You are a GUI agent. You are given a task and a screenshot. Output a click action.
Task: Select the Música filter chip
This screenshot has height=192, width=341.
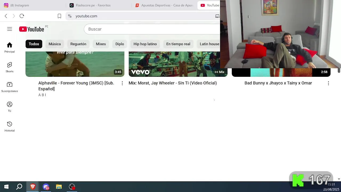tap(55, 44)
